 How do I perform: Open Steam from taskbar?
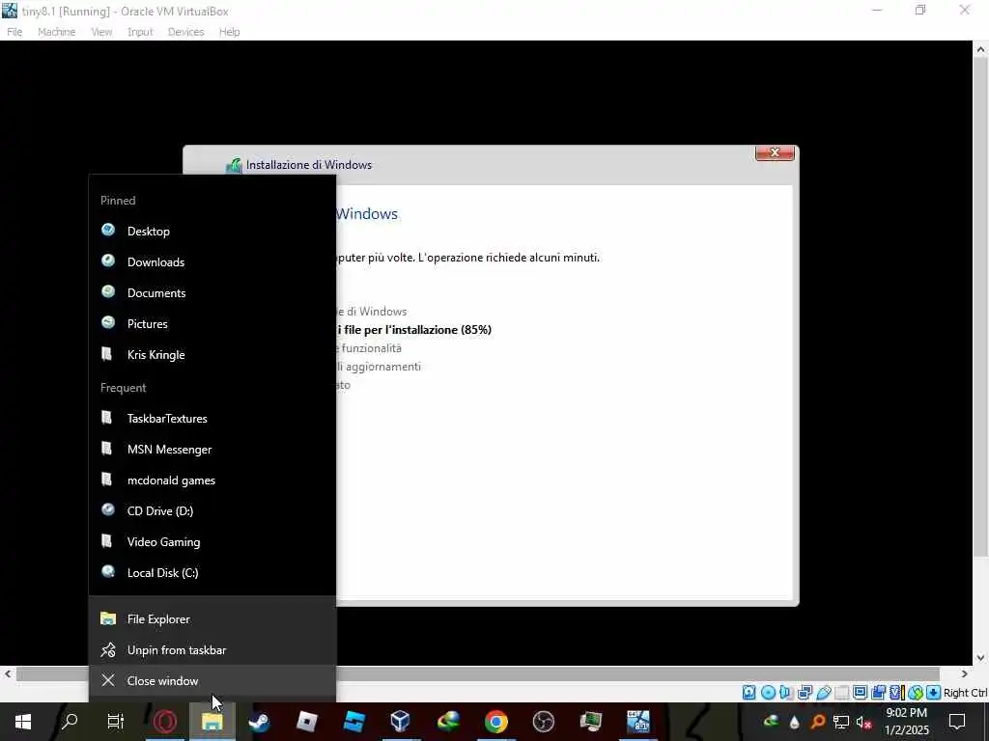(x=259, y=722)
